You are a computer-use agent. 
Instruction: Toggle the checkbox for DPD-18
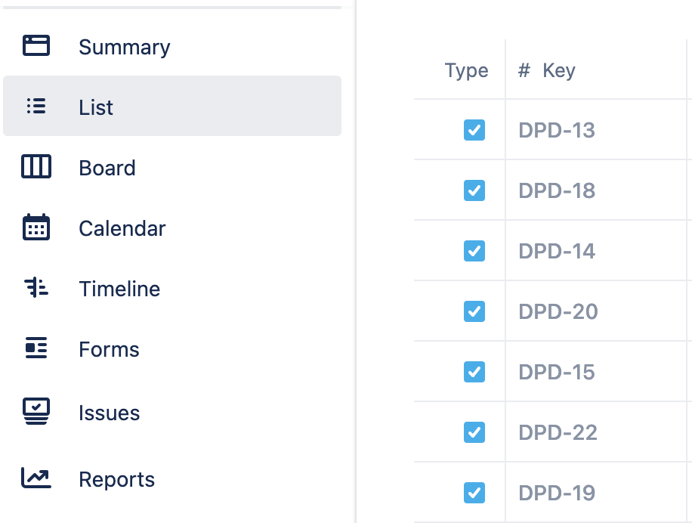pyautogui.click(x=474, y=190)
